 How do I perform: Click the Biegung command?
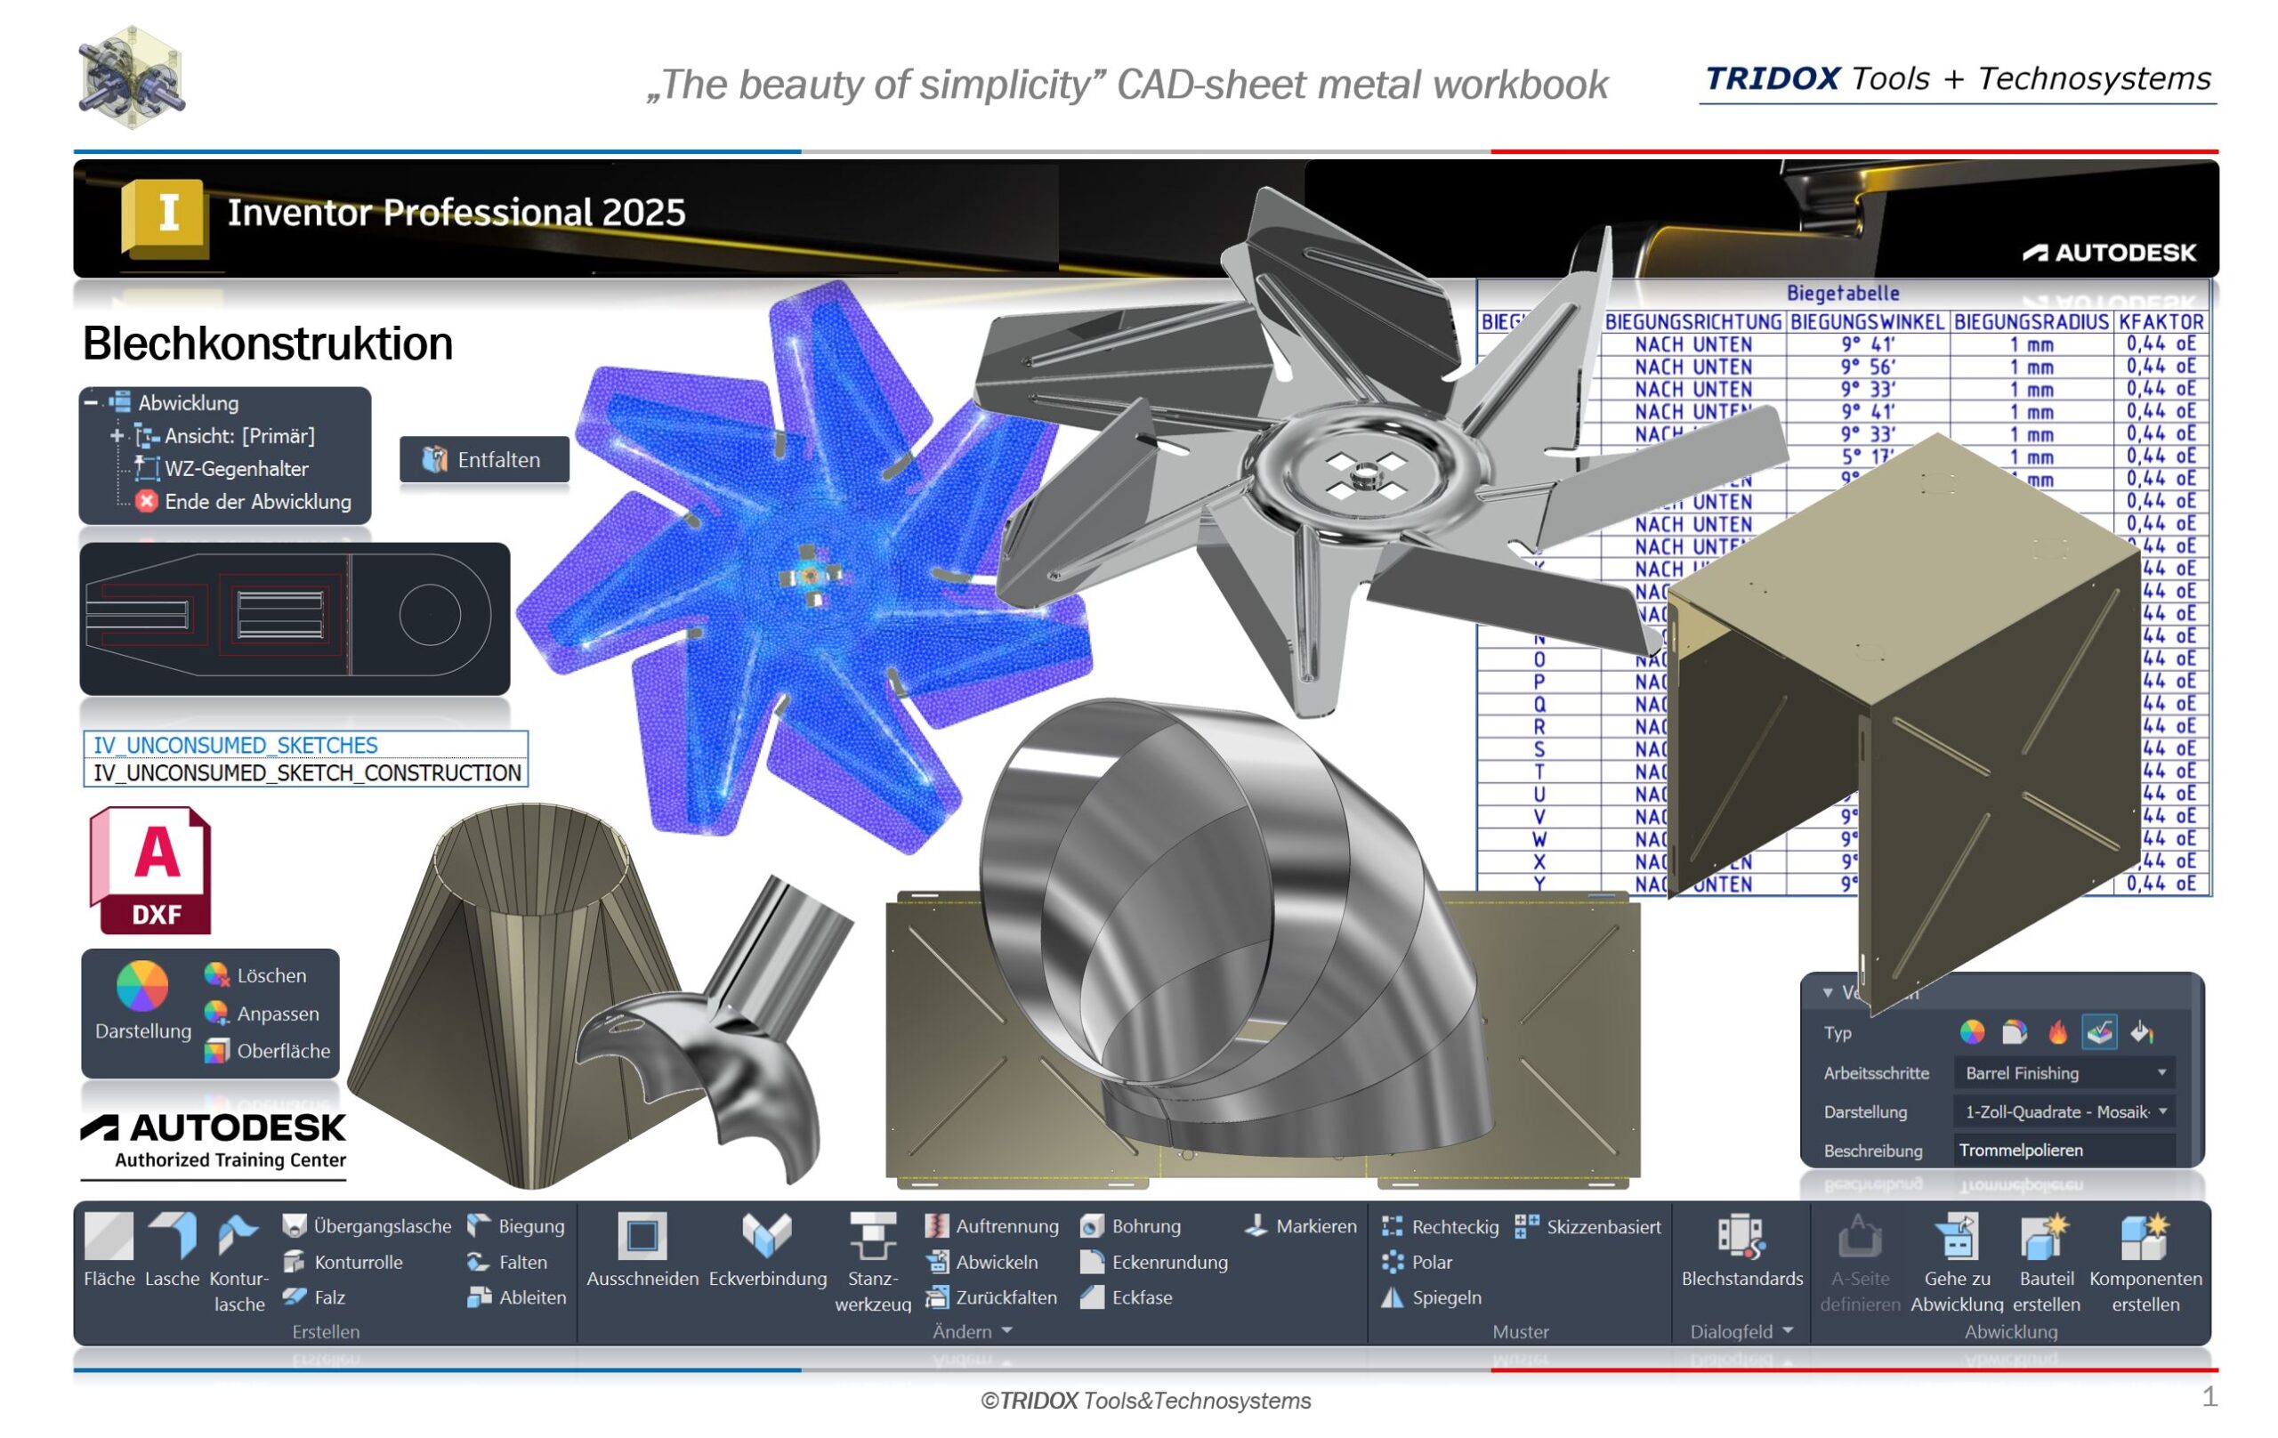[x=515, y=1226]
